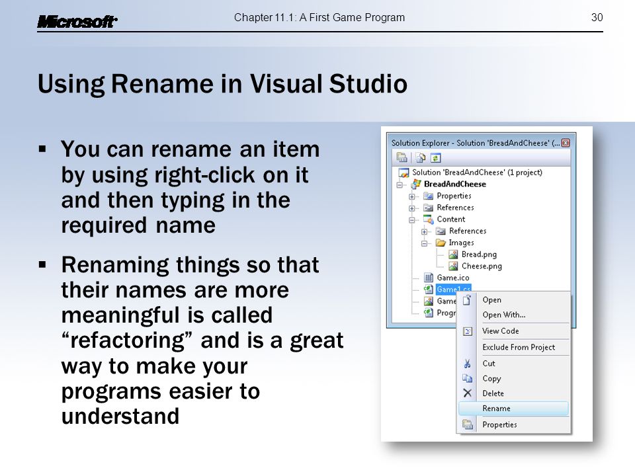This screenshot has height=476, width=635.
Task: Choose Delete from the context menu
Action: 493,393
